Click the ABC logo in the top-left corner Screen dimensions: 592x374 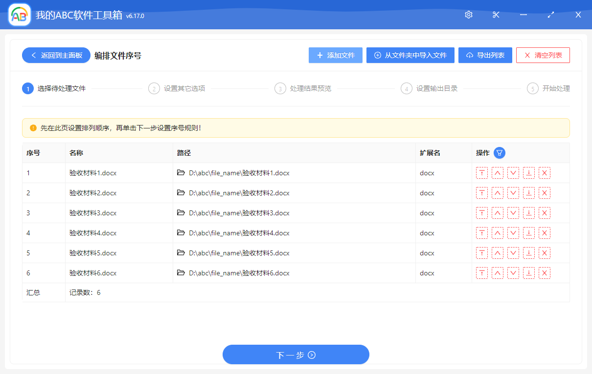coord(19,15)
